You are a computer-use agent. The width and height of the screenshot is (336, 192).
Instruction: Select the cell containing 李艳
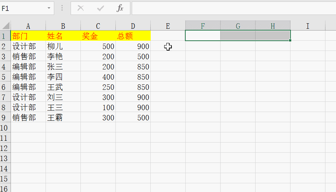point(63,56)
